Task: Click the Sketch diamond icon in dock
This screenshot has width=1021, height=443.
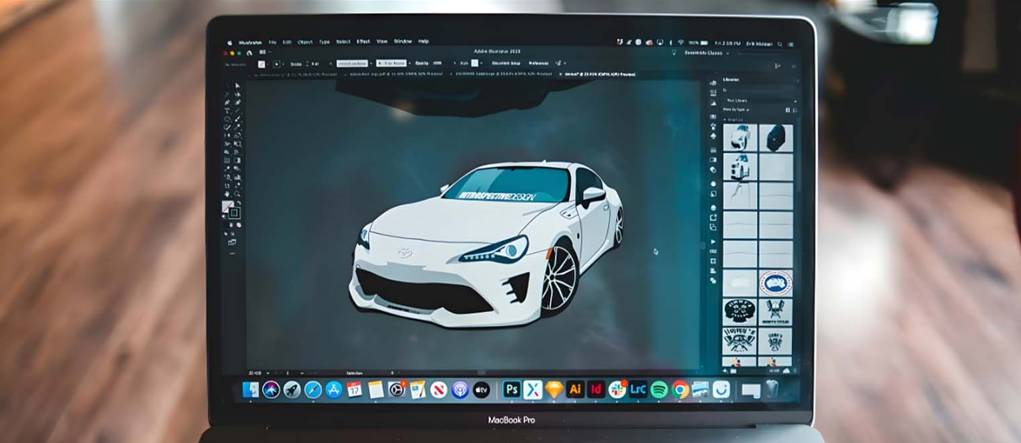Action: click(x=553, y=389)
